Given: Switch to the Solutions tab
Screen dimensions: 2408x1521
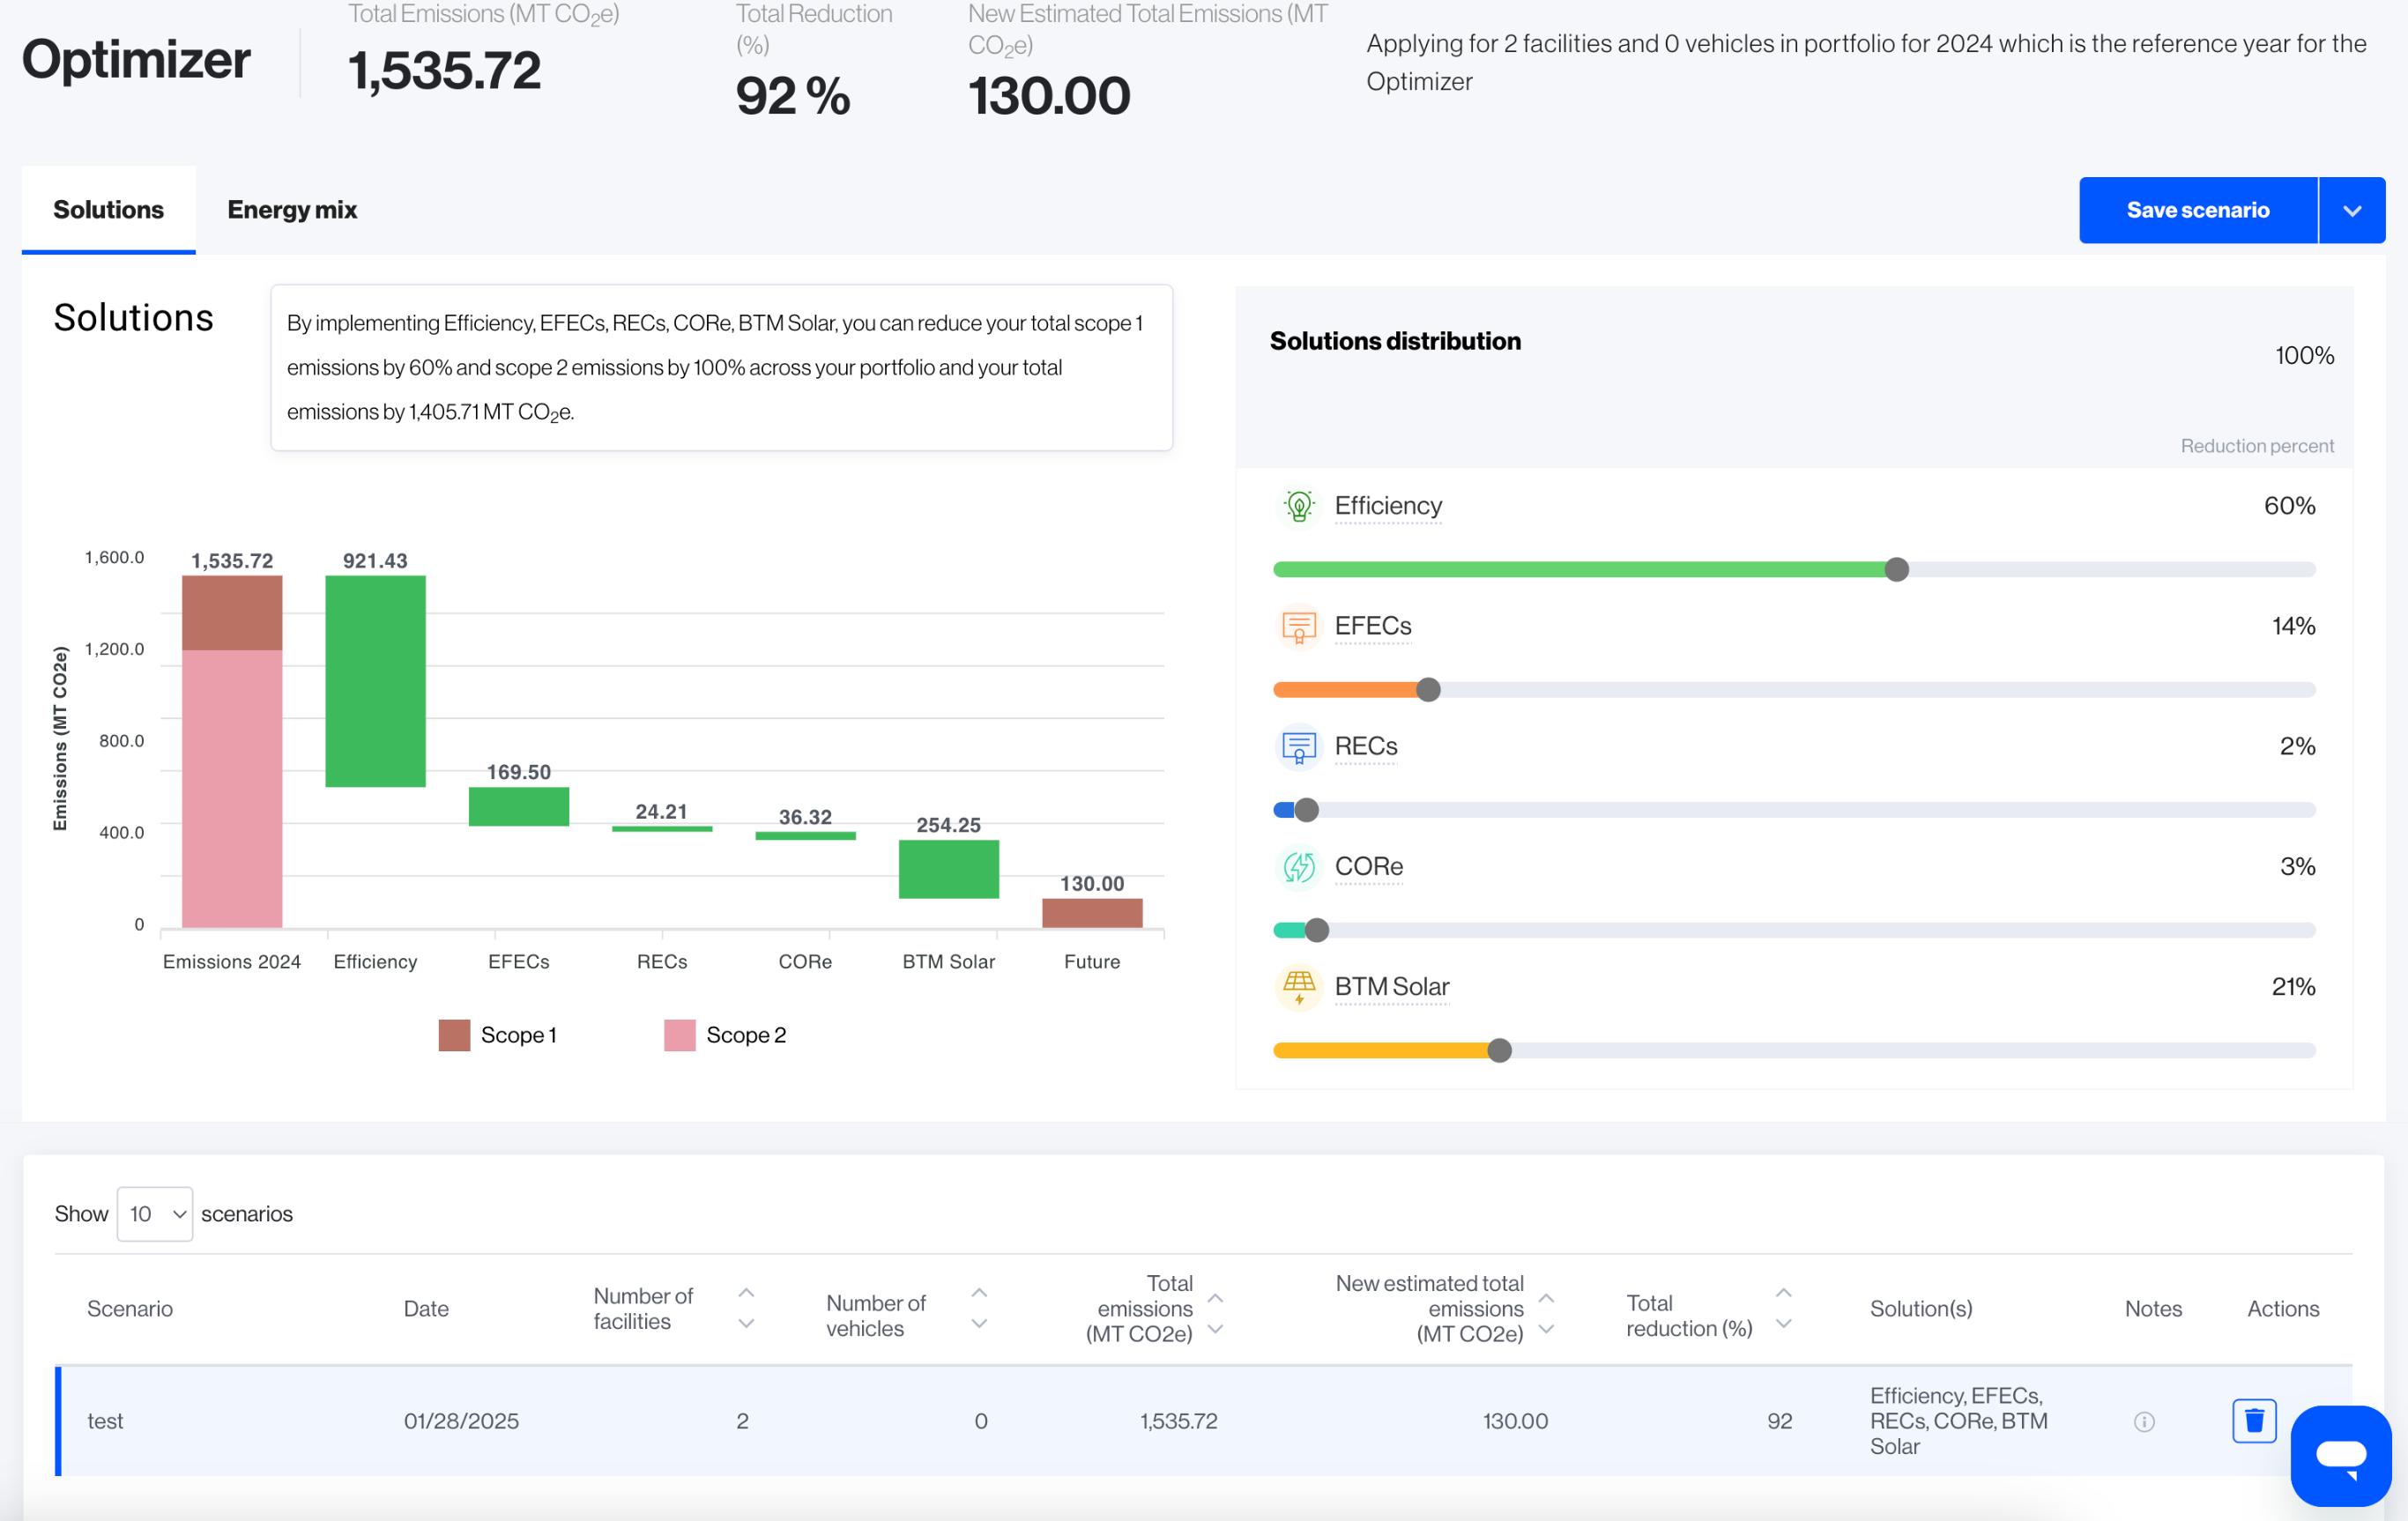Looking at the screenshot, I should coord(108,210).
